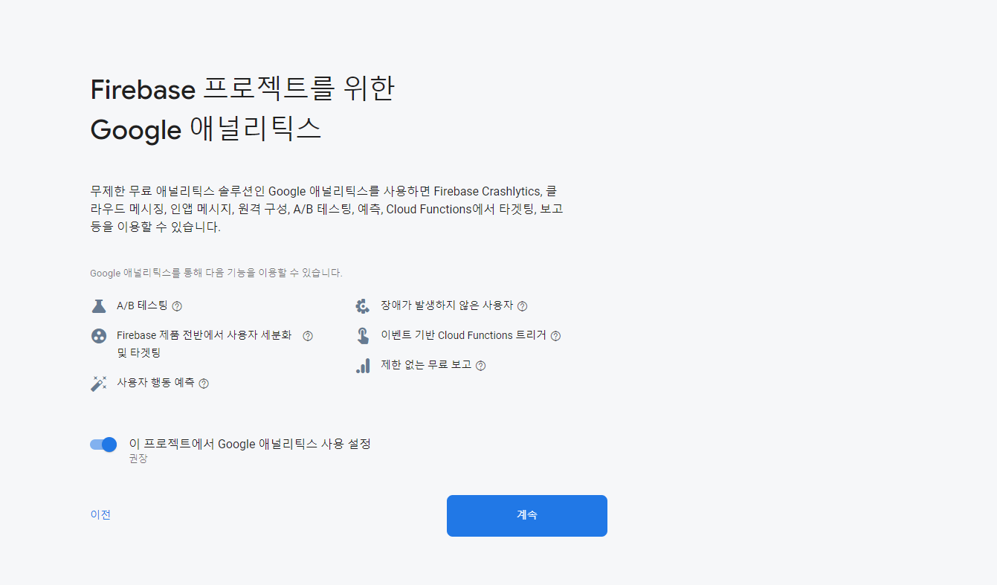
Task: Open help icon beside 제한 없는 무료 보고
Action: point(480,366)
